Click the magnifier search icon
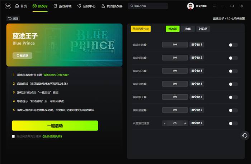The image size is (251, 164). pos(132,6)
